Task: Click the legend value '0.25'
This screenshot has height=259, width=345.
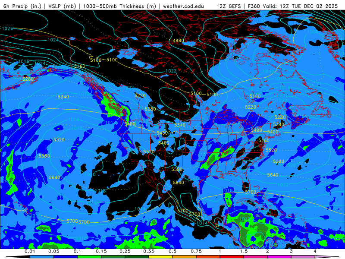Action: point(125,251)
